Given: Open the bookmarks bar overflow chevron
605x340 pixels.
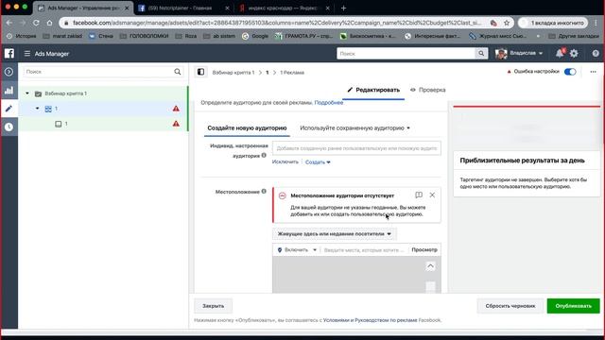Looking at the screenshot, I should tap(538, 36).
